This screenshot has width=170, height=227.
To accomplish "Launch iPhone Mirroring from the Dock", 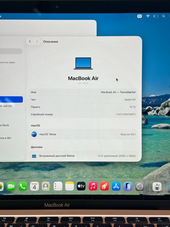I will tap(128, 186).
